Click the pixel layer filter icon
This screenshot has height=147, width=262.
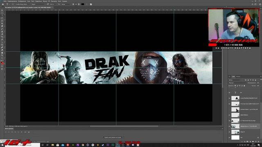pyautogui.click(x=246, y=80)
